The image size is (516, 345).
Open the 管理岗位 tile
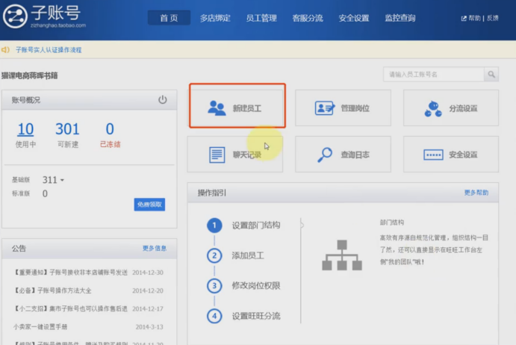pos(343,108)
